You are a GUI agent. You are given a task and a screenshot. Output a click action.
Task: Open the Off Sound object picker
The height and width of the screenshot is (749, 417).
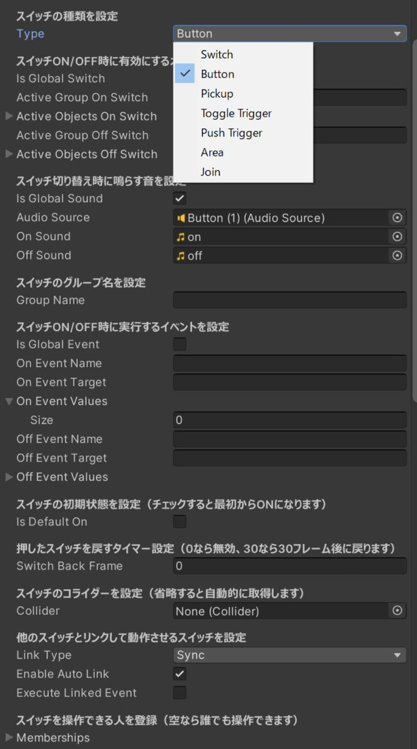coord(396,255)
